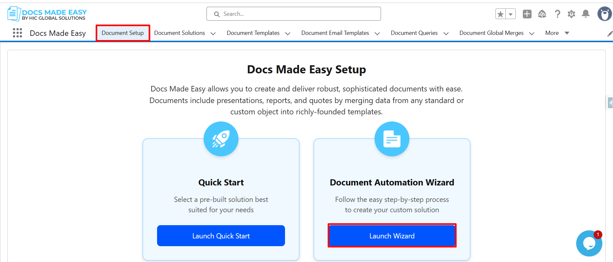Open the Document Solutions tab
Viewport: 613px width, 262px height.
(180, 33)
